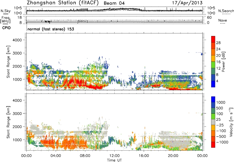Select the N.Sky legend label
Image resolution: width=234 pixels, height=162 pixels.
pos(6,11)
